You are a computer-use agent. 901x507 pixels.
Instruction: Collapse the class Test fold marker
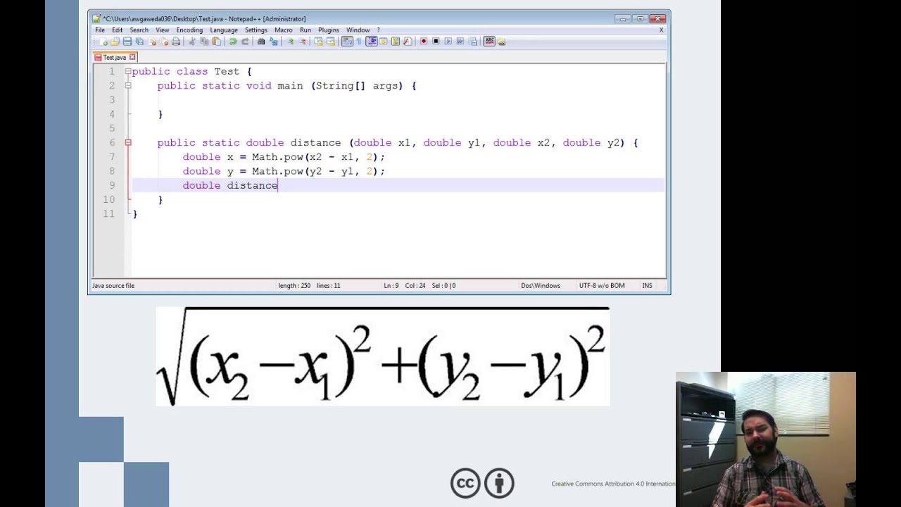click(x=128, y=71)
